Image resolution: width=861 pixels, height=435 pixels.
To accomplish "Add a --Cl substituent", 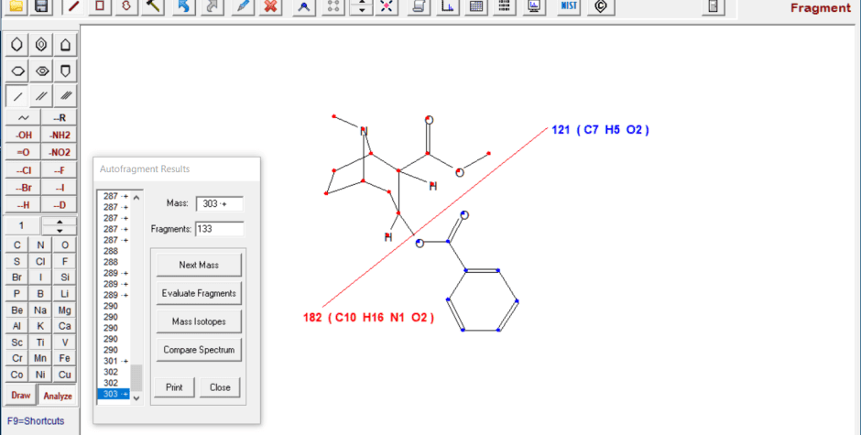I will point(23,170).
